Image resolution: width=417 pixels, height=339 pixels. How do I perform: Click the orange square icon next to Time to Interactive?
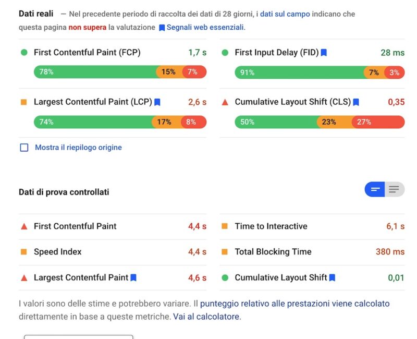[224, 226]
